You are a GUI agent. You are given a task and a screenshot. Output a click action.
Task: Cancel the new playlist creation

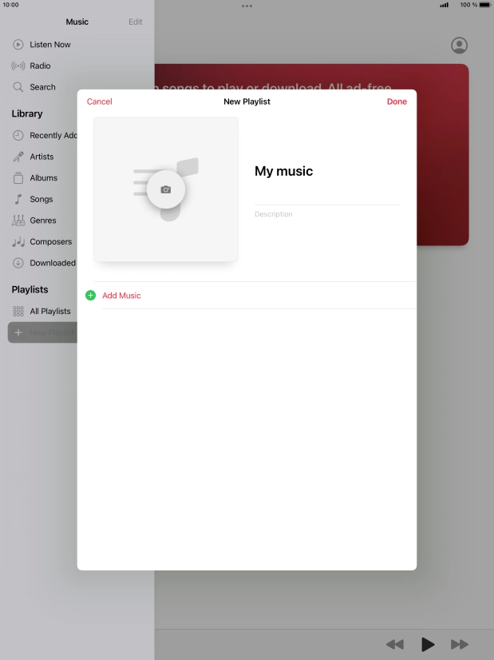click(100, 101)
